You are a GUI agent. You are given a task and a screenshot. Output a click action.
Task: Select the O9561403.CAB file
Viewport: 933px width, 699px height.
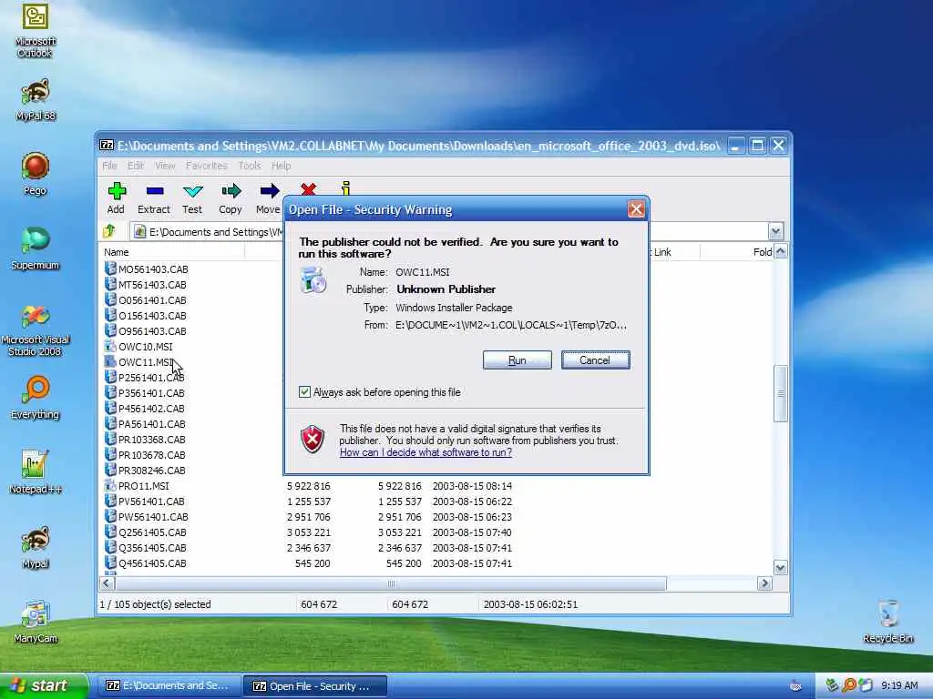(146, 331)
